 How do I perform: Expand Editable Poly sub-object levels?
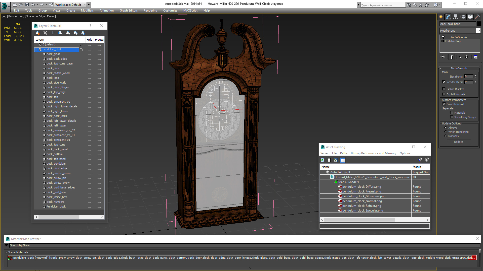tap(443, 41)
